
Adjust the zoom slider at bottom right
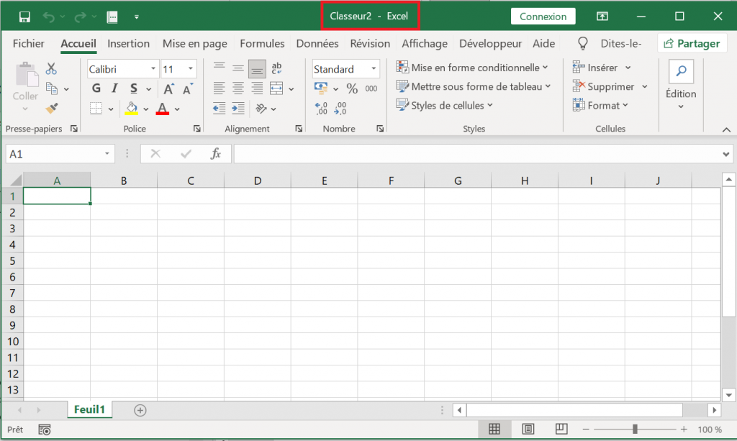tap(636, 428)
